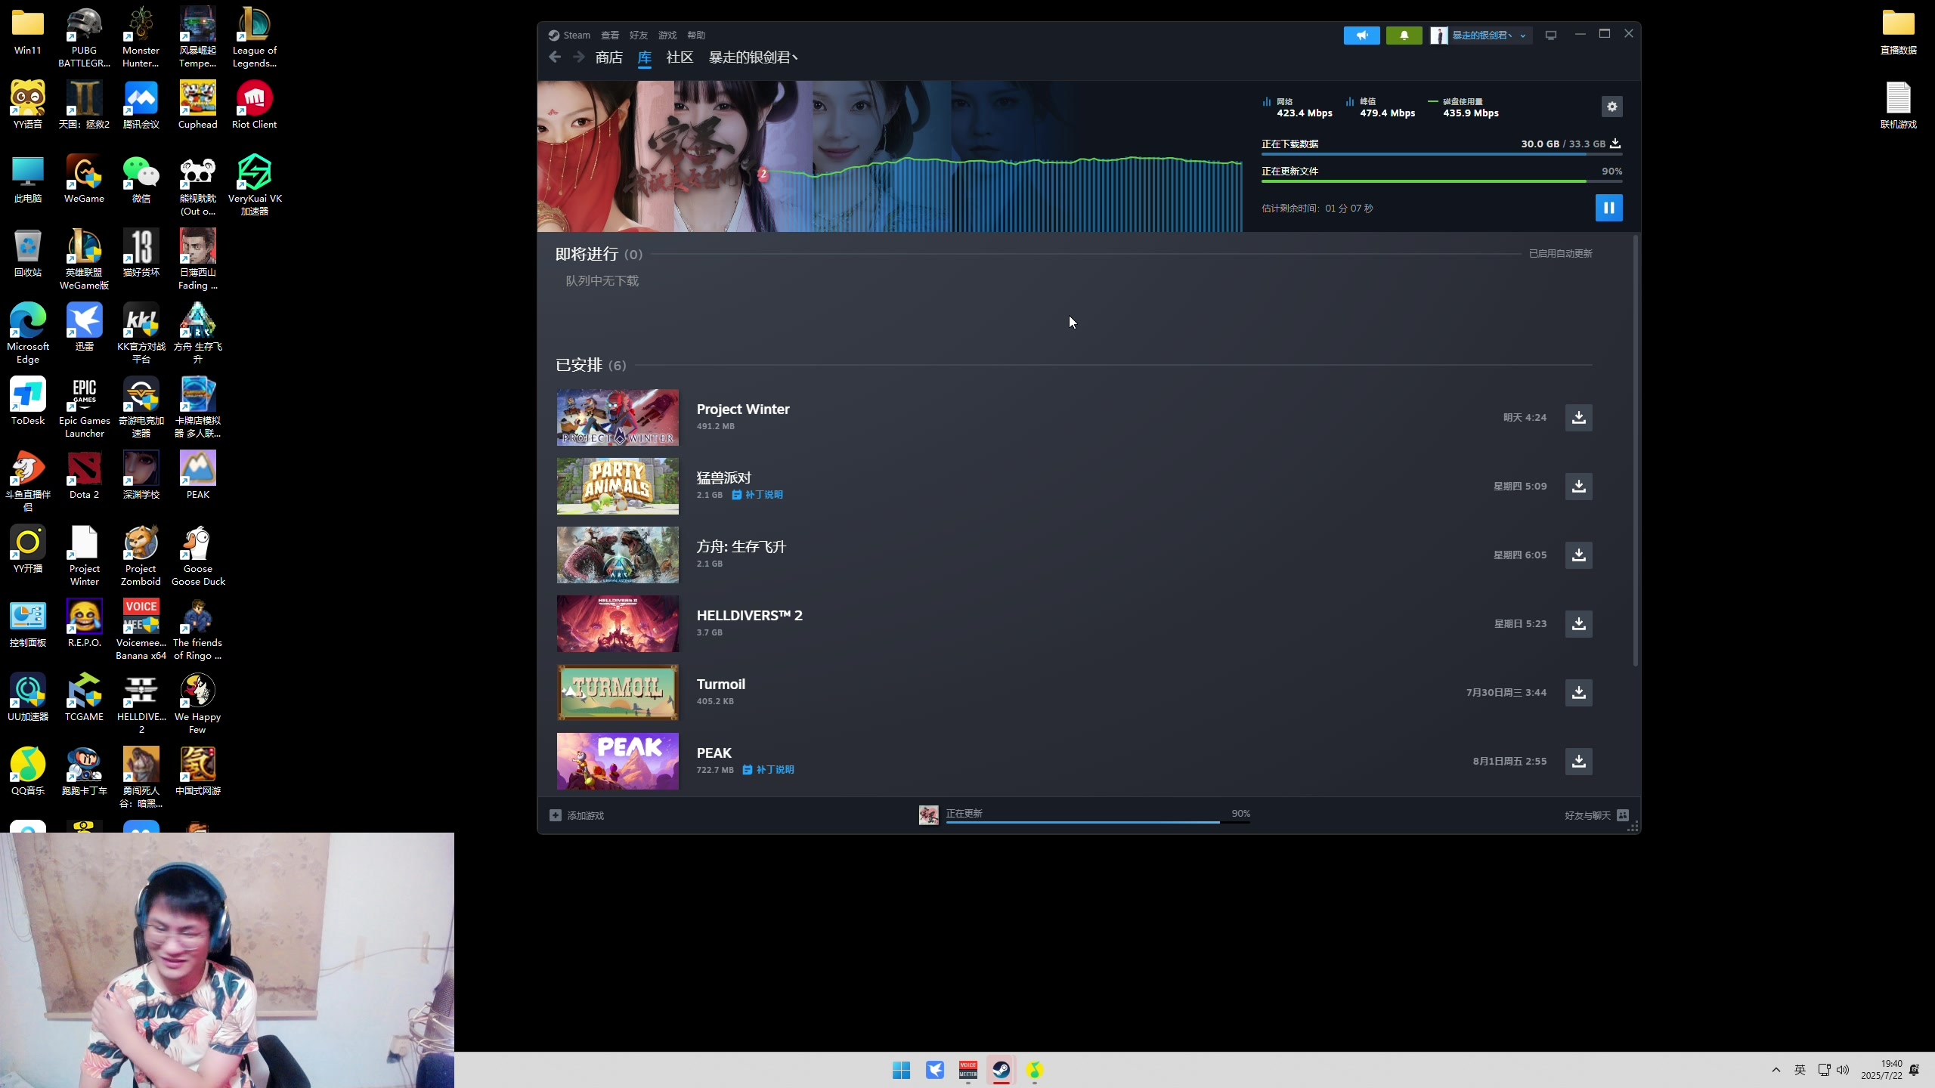
Task: Expand the account name dropdown
Action: pos(1522,36)
